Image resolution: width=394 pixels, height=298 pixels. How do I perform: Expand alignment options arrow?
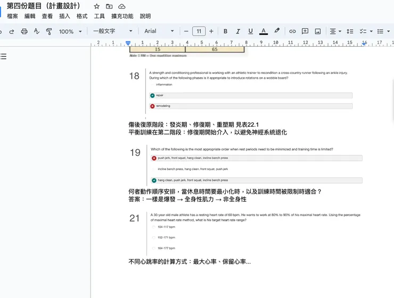[x=340, y=31]
